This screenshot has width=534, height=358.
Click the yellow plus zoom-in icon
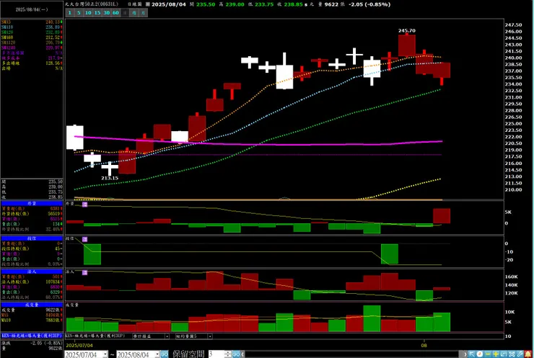click(x=496, y=354)
